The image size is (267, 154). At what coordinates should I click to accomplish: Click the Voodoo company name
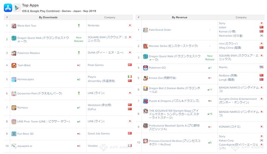(93, 146)
